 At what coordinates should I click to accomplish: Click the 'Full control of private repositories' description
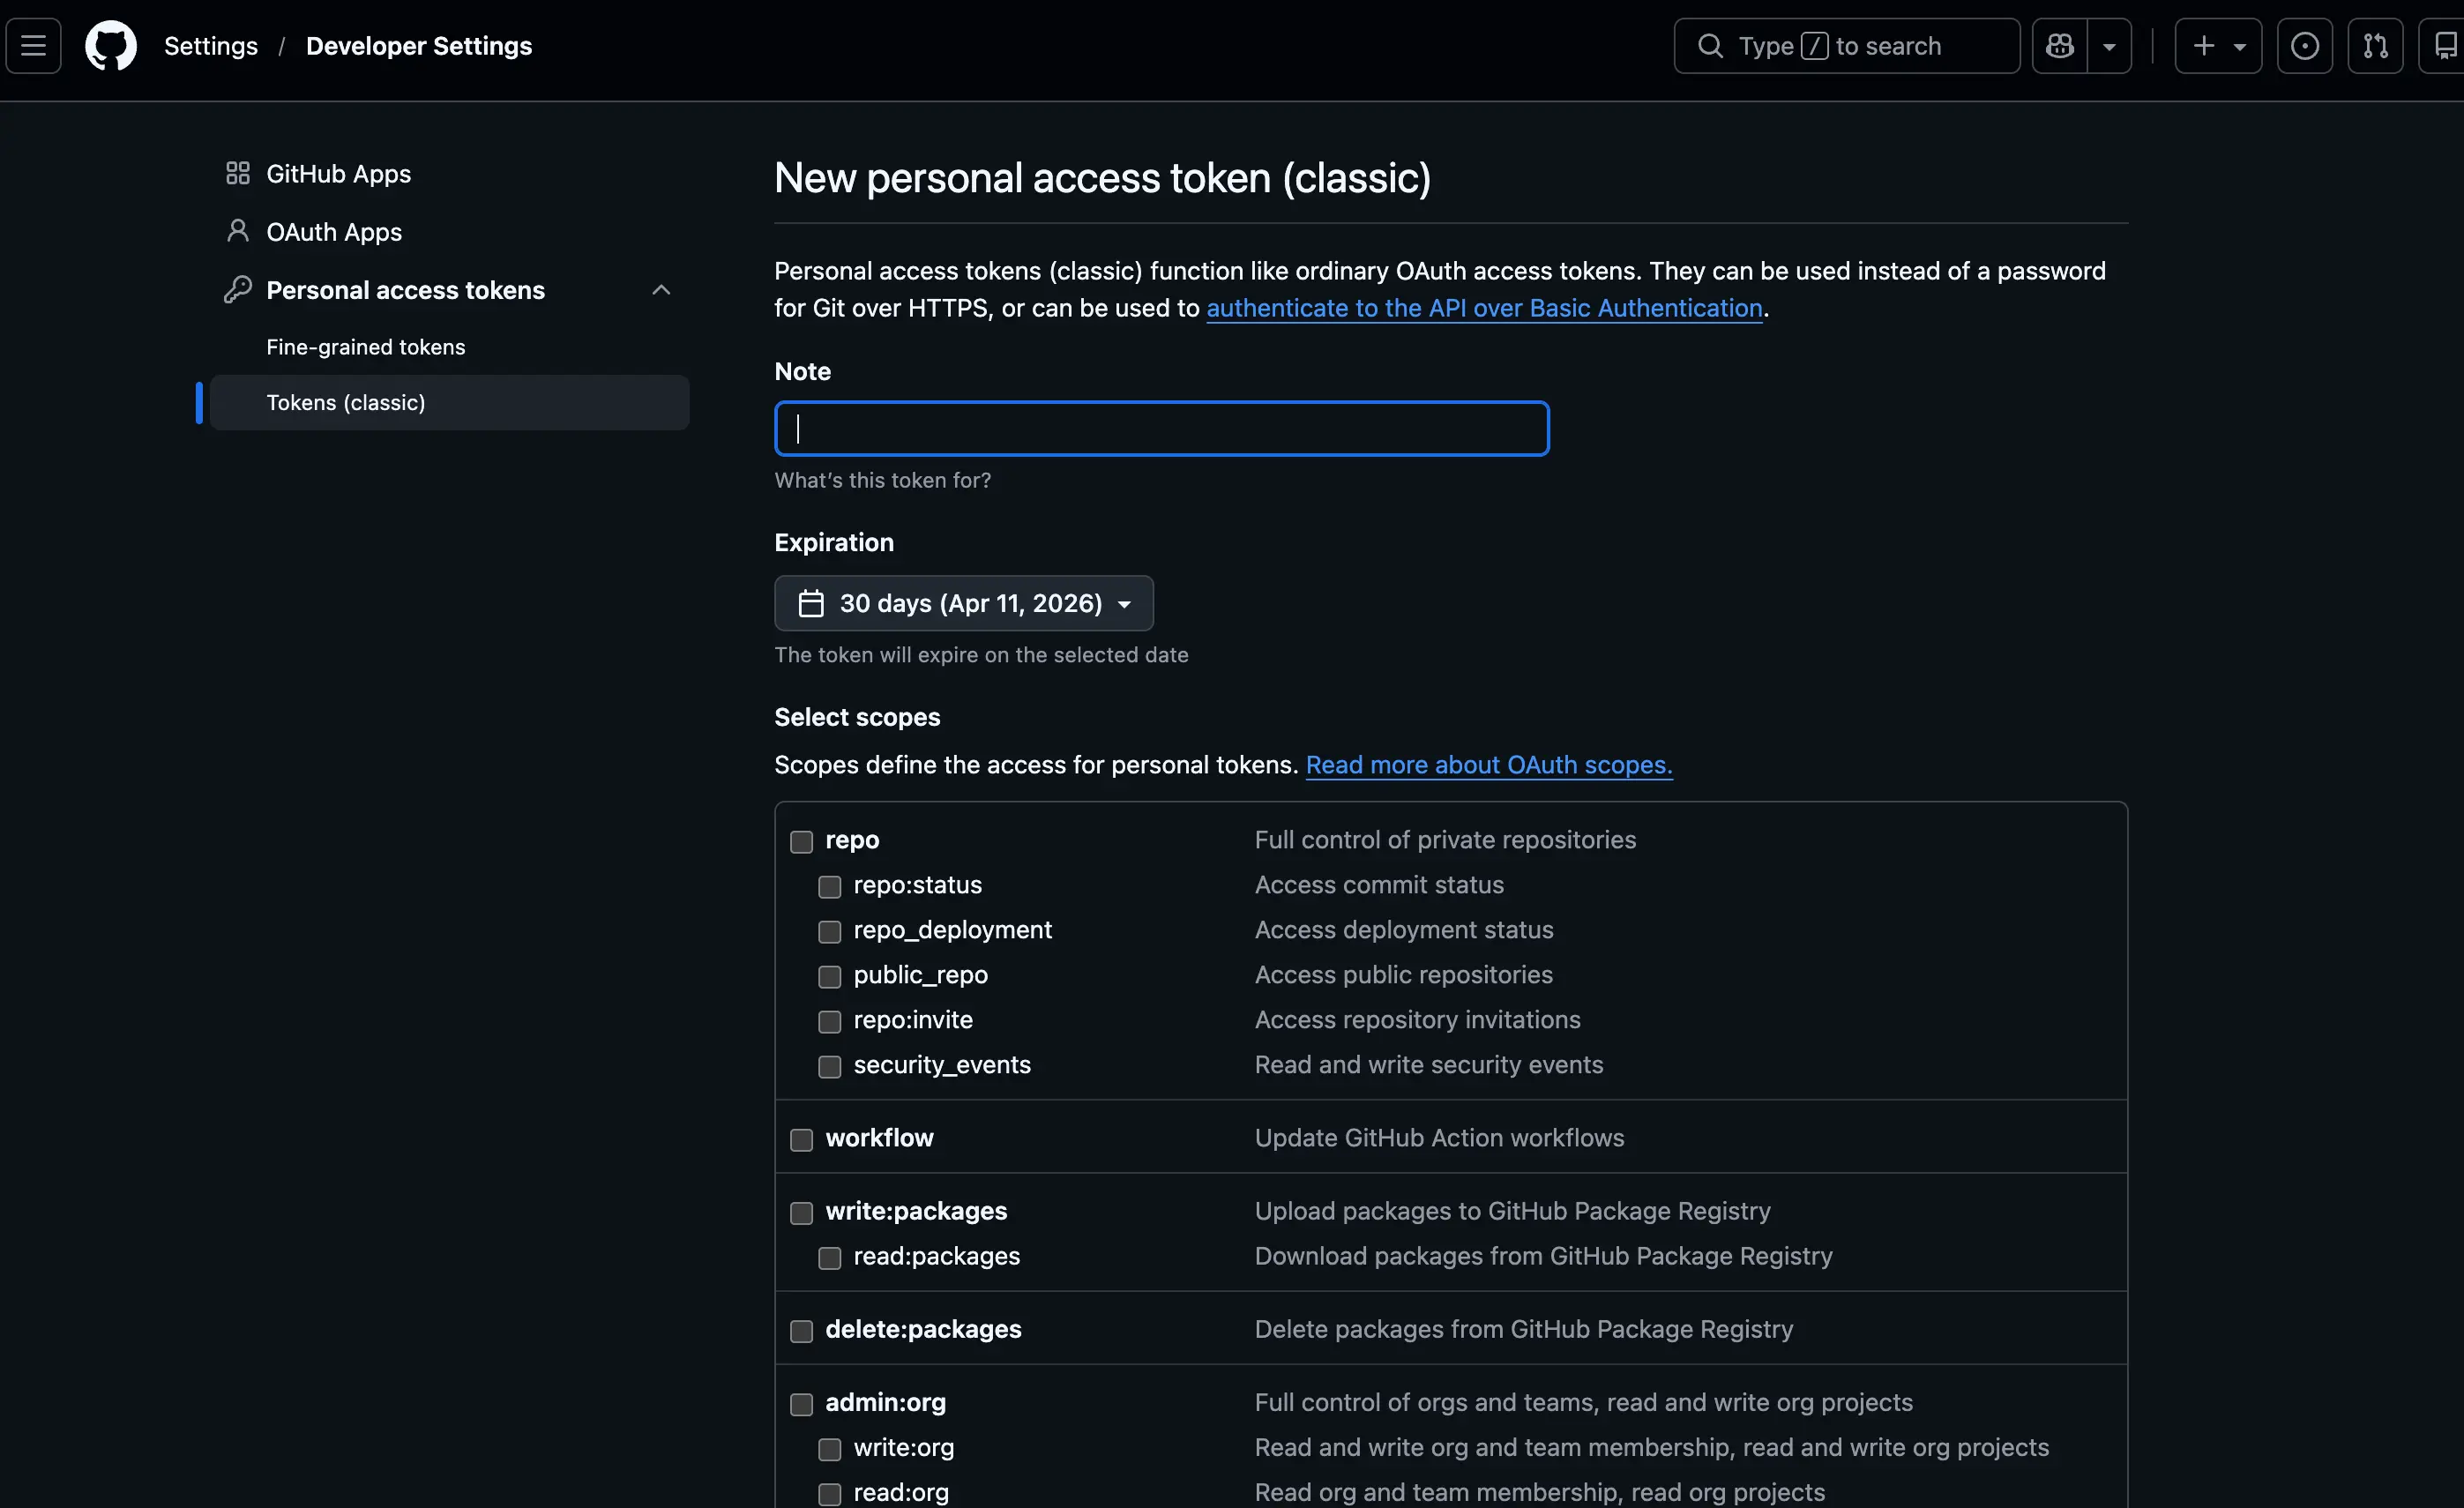1445,840
